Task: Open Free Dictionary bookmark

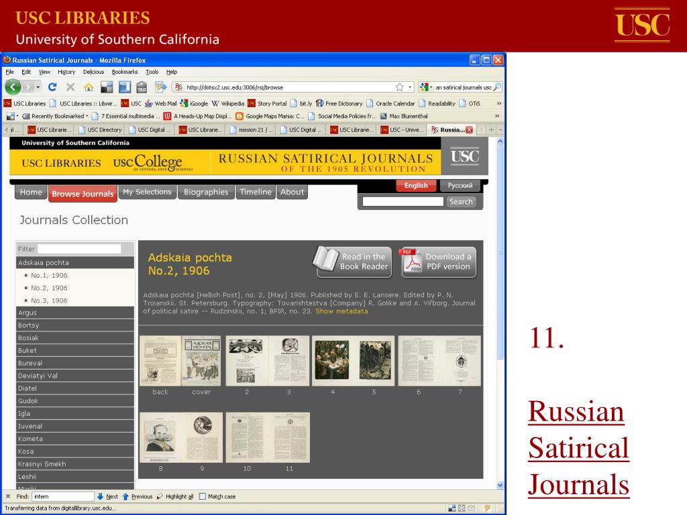Action: coord(339,103)
